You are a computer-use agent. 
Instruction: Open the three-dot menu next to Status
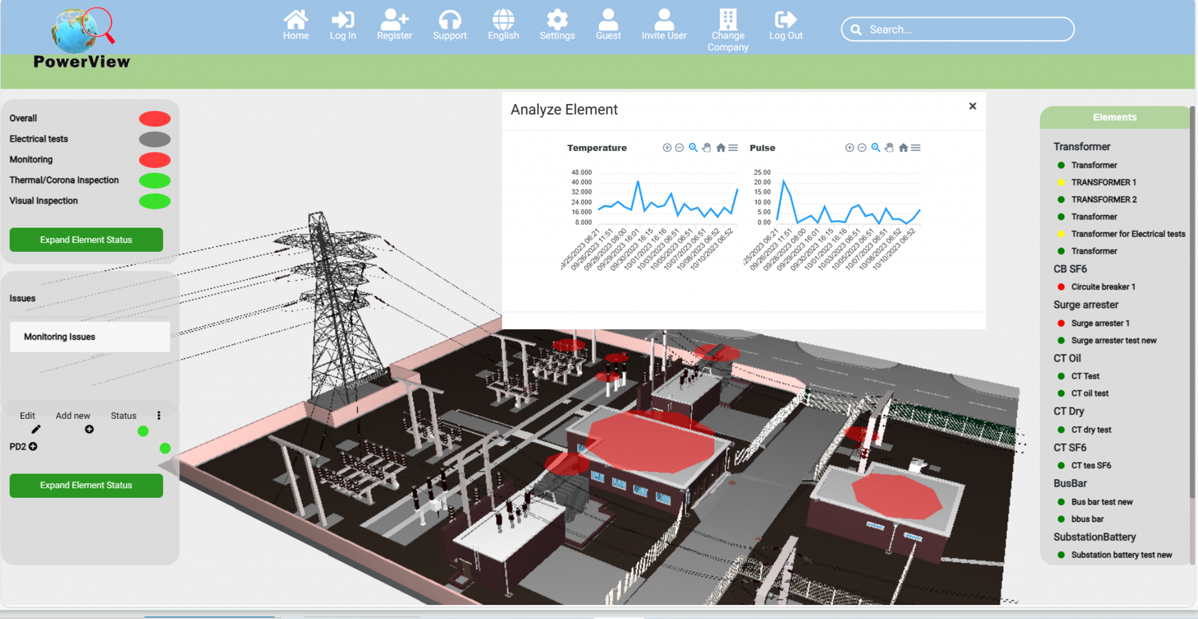click(159, 415)
